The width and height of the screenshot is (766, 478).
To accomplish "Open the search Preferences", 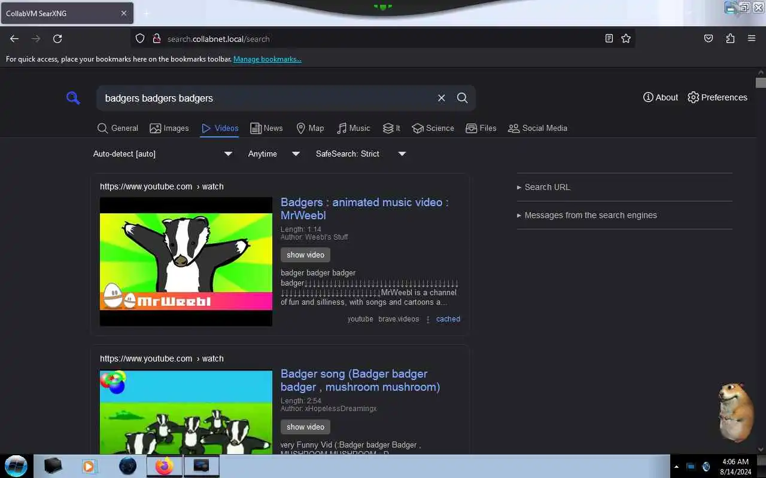I will (x=718, y=97).
